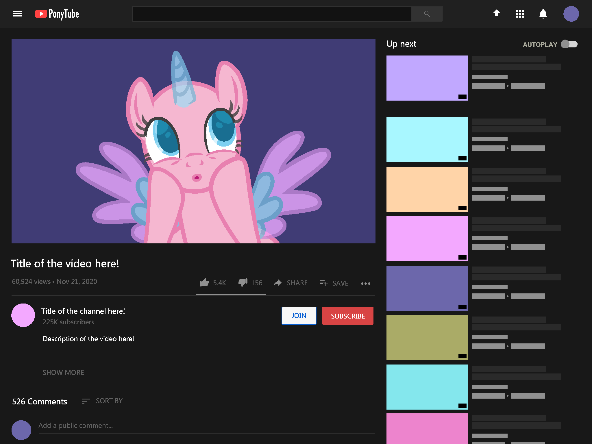This screenshot has width=592, height=444.
Task: Open the dark purple video thumbnail
Action: click(427, 288)
